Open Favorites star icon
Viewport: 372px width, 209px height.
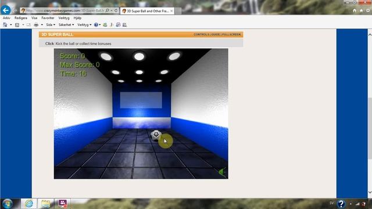[361, 10]
